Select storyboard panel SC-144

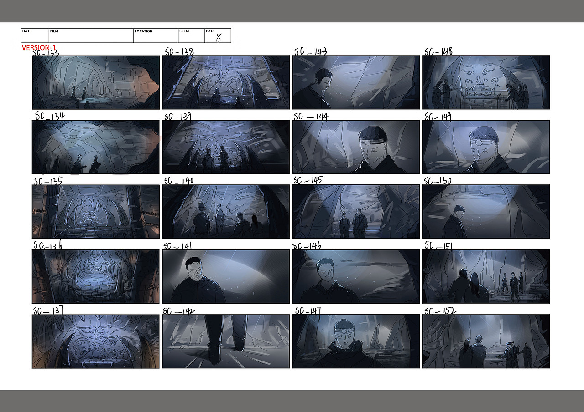(x=356, y=147)
